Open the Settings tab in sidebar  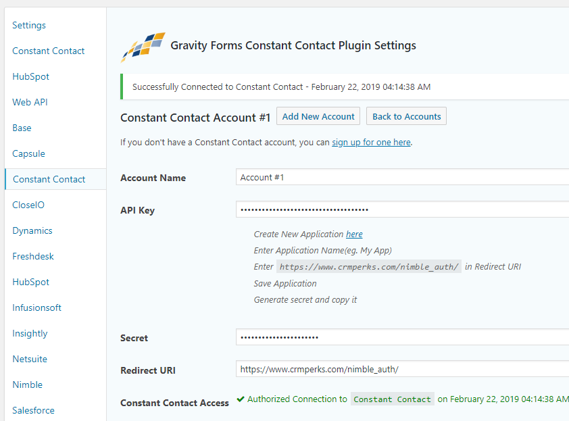[x=29, y=26]
